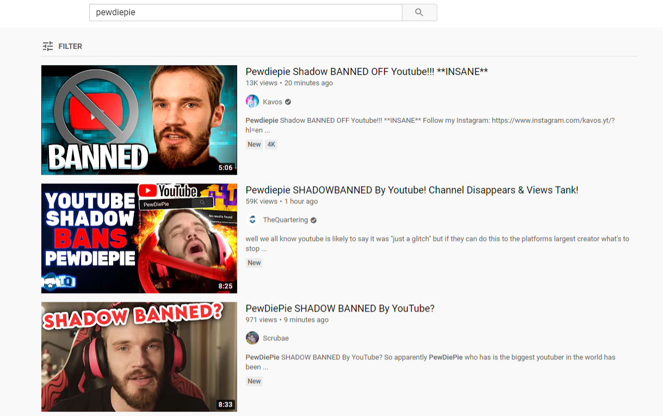
Task: Open the BANNED thumbnail video
Action: click(x=139, y=120)
